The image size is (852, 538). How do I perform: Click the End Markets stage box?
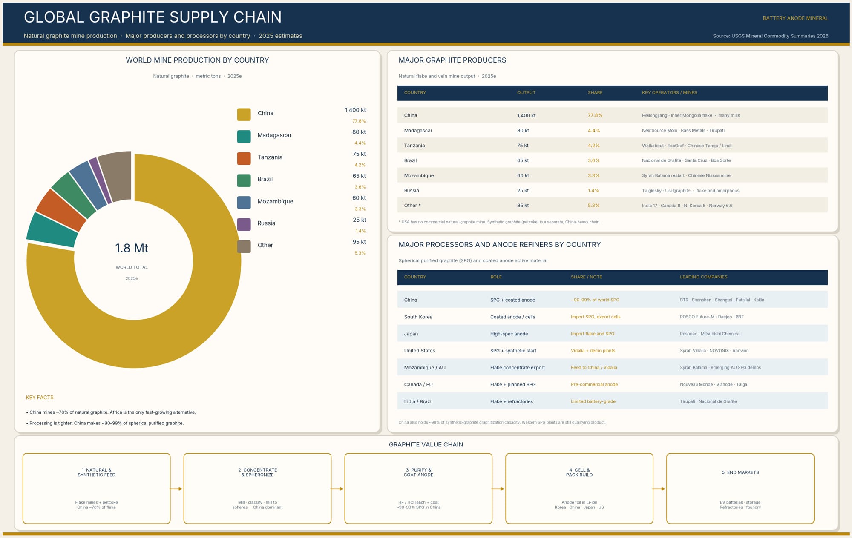click(740, 489)
